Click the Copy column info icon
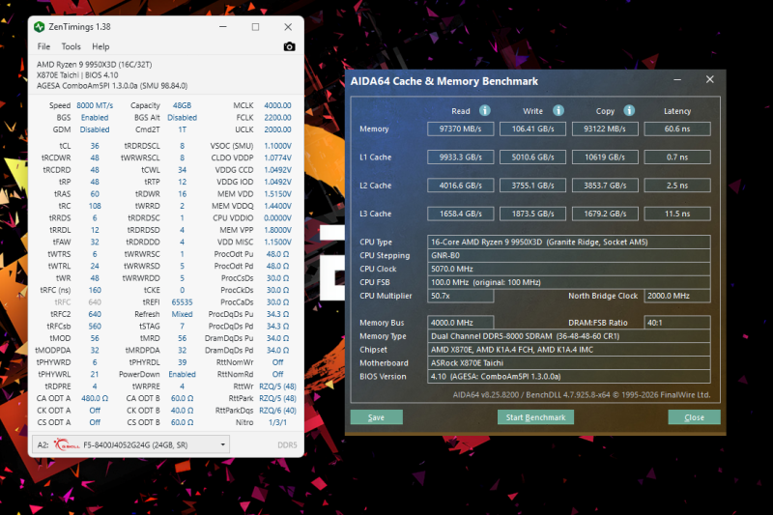This screenshot has height=515, width=773. pyautogui.click(x=629, y=110)
